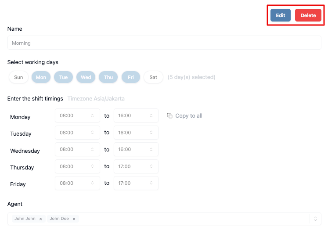Image resolution: width=328 pixels, height=234 pixels.
Task: Deselect Wed working day chip
Action: pyautogui.click(x=86, y=77)
